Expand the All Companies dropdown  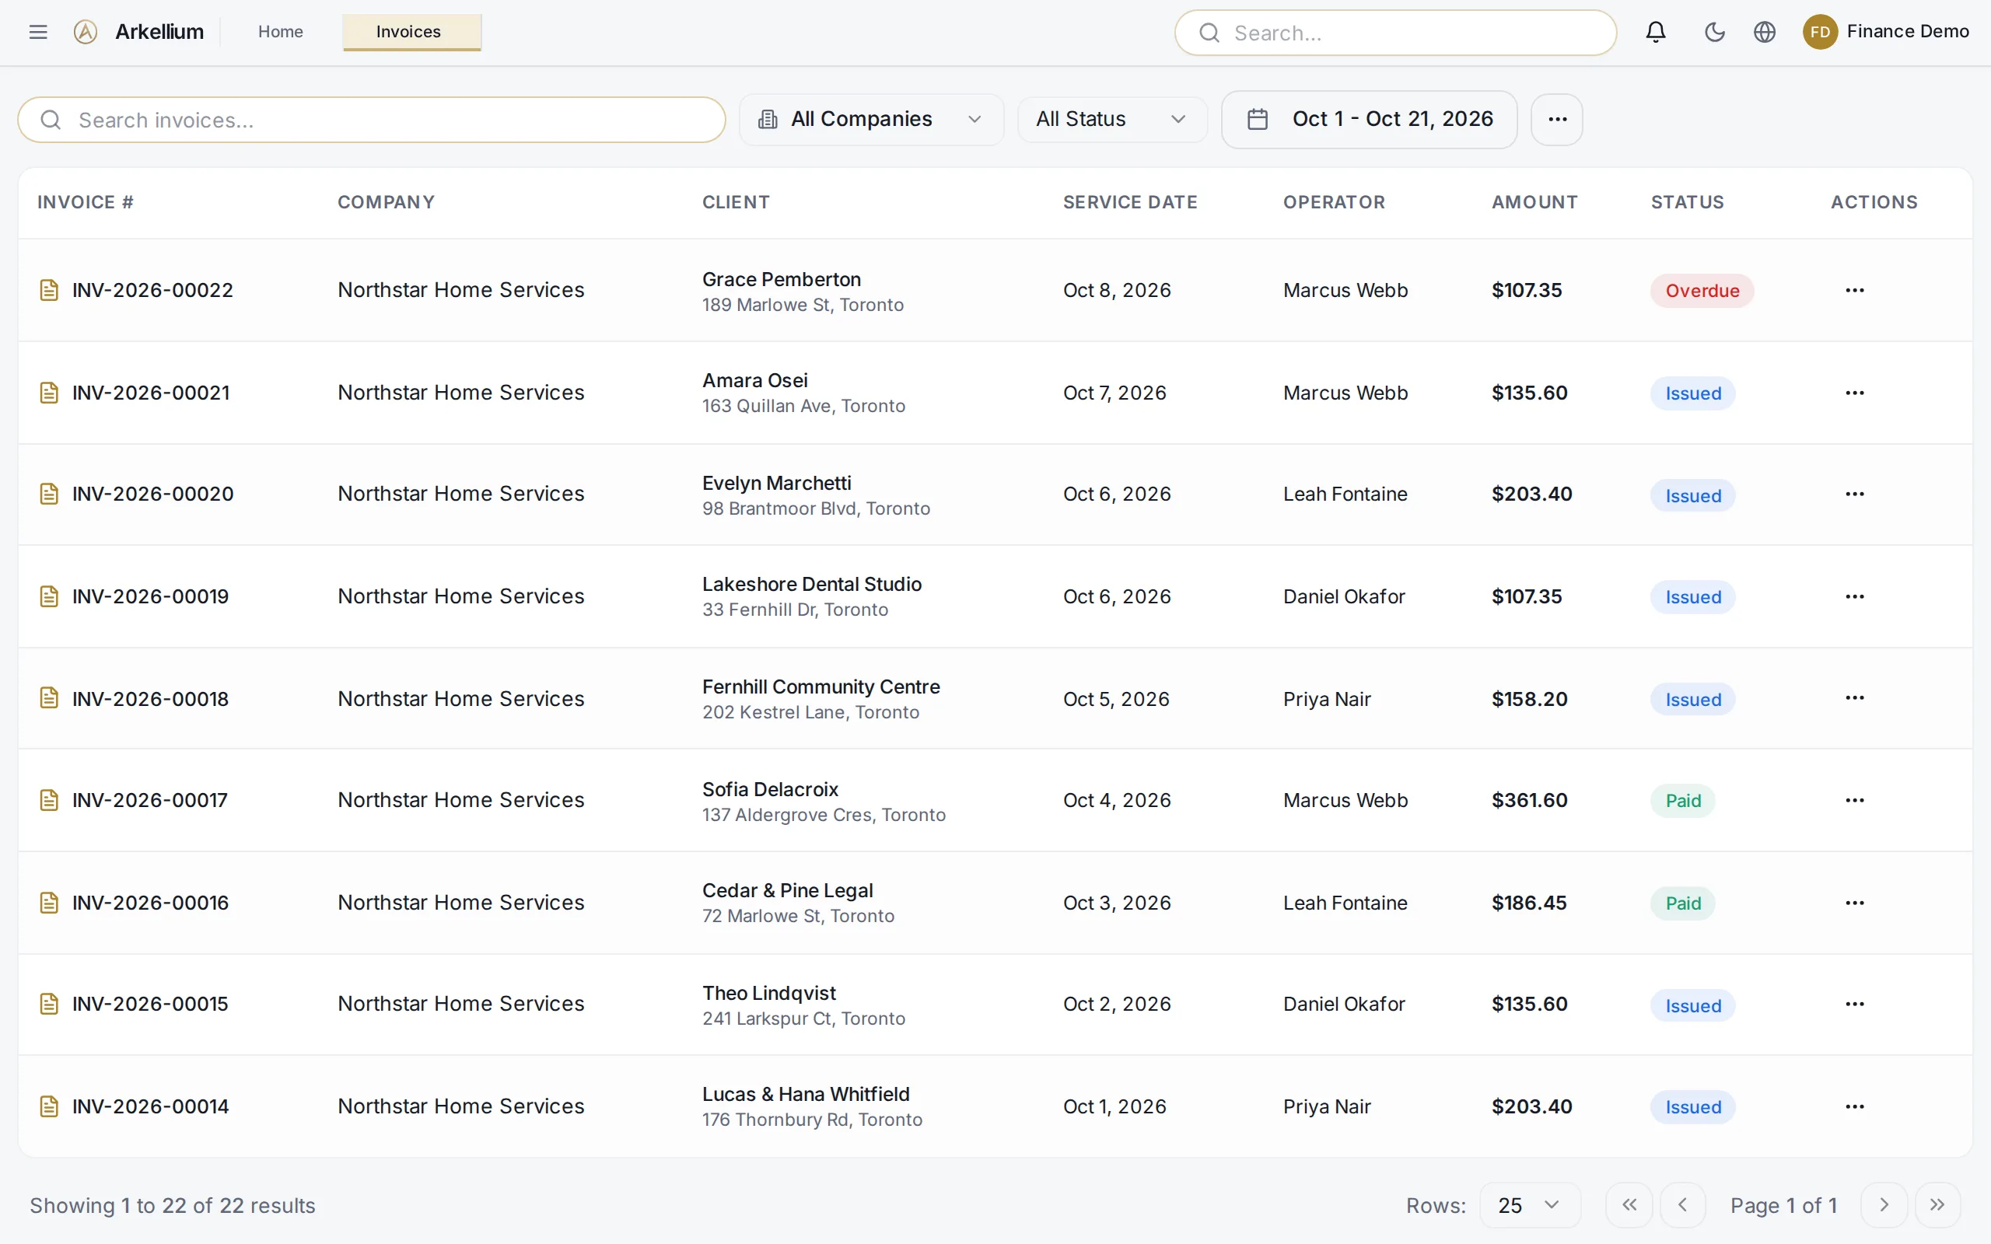coord(871,119)
